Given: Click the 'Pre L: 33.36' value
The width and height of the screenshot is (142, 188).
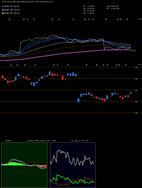Looking at the screenshot, I should (x=89, y=11).
